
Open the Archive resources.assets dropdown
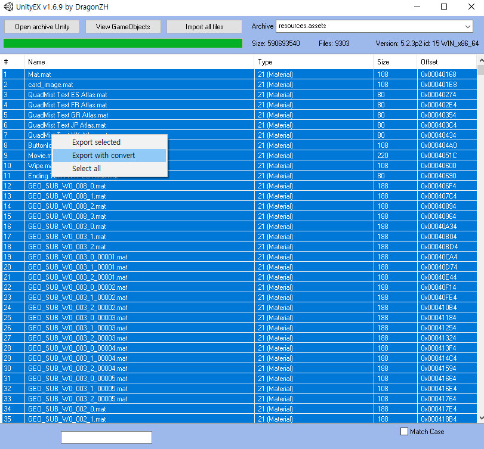point(468,26)
